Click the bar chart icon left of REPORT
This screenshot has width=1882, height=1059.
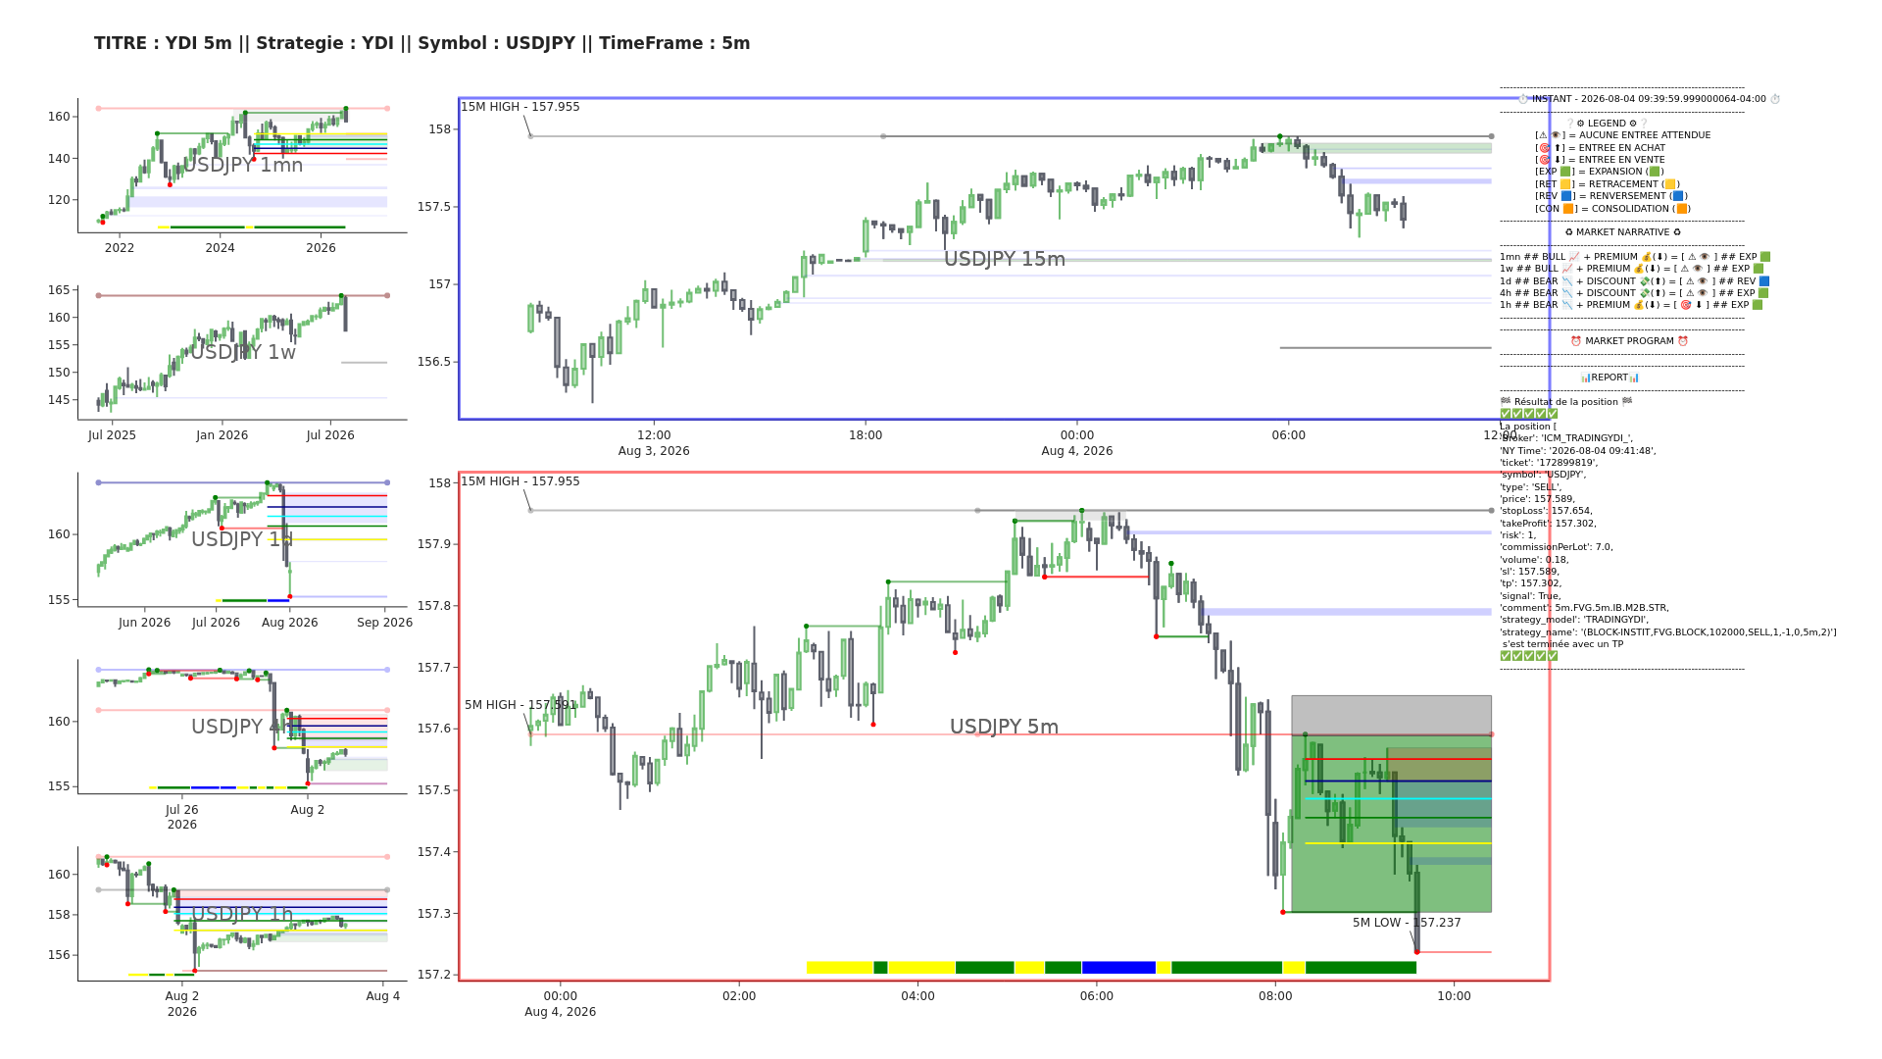pos(1585,378)
